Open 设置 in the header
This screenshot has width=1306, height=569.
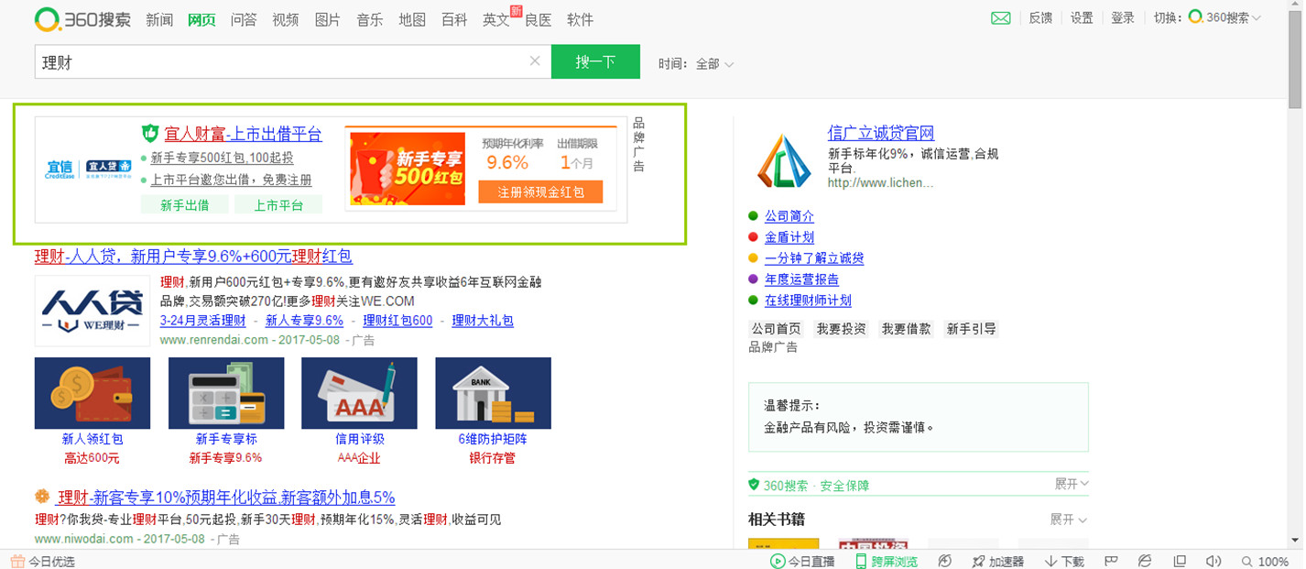1082,18
